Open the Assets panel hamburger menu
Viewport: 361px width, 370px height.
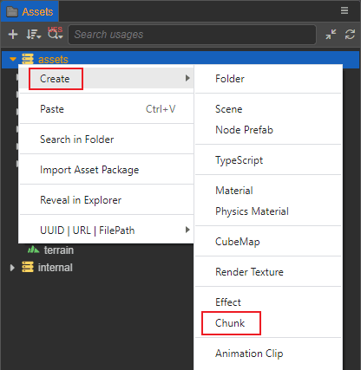tap(345, 10)
